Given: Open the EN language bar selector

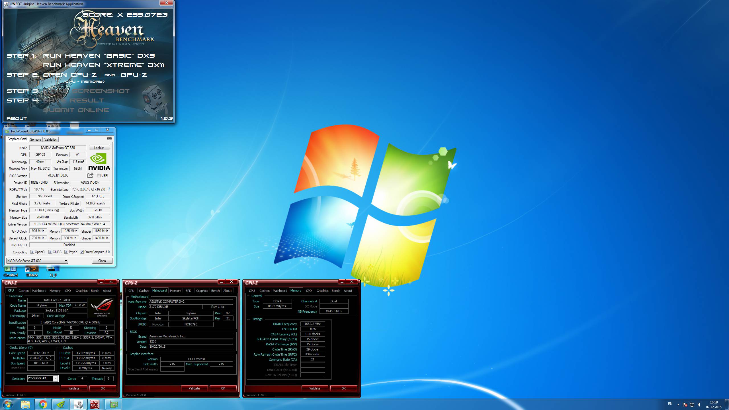Looking at the screenshot, I should pyautogui.click(x=670, y=404).
